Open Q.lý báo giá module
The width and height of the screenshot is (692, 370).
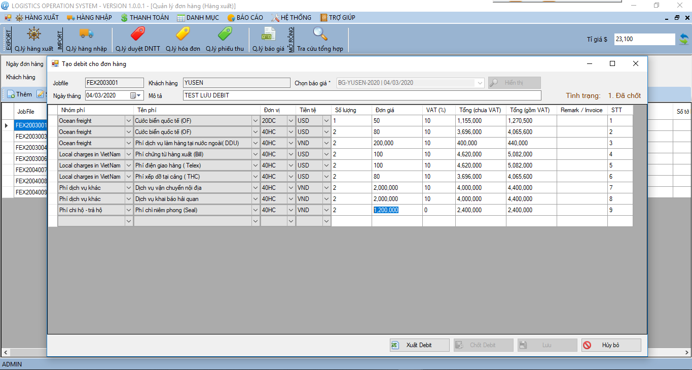click(x=268, y=39)
